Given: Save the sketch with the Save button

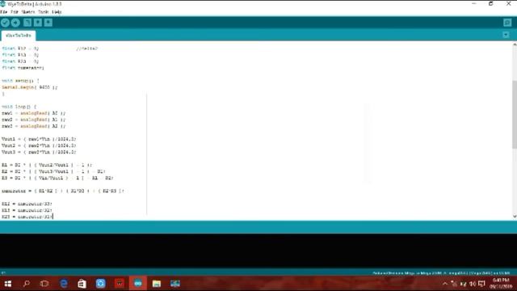Looking at the screenshot, I should coord(48,23).
